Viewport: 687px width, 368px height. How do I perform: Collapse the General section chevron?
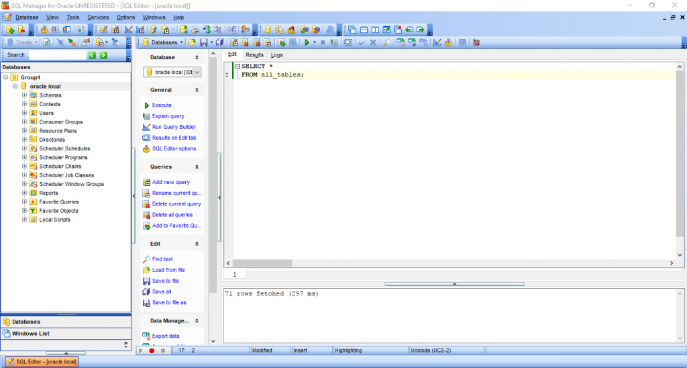click(197, 90)
